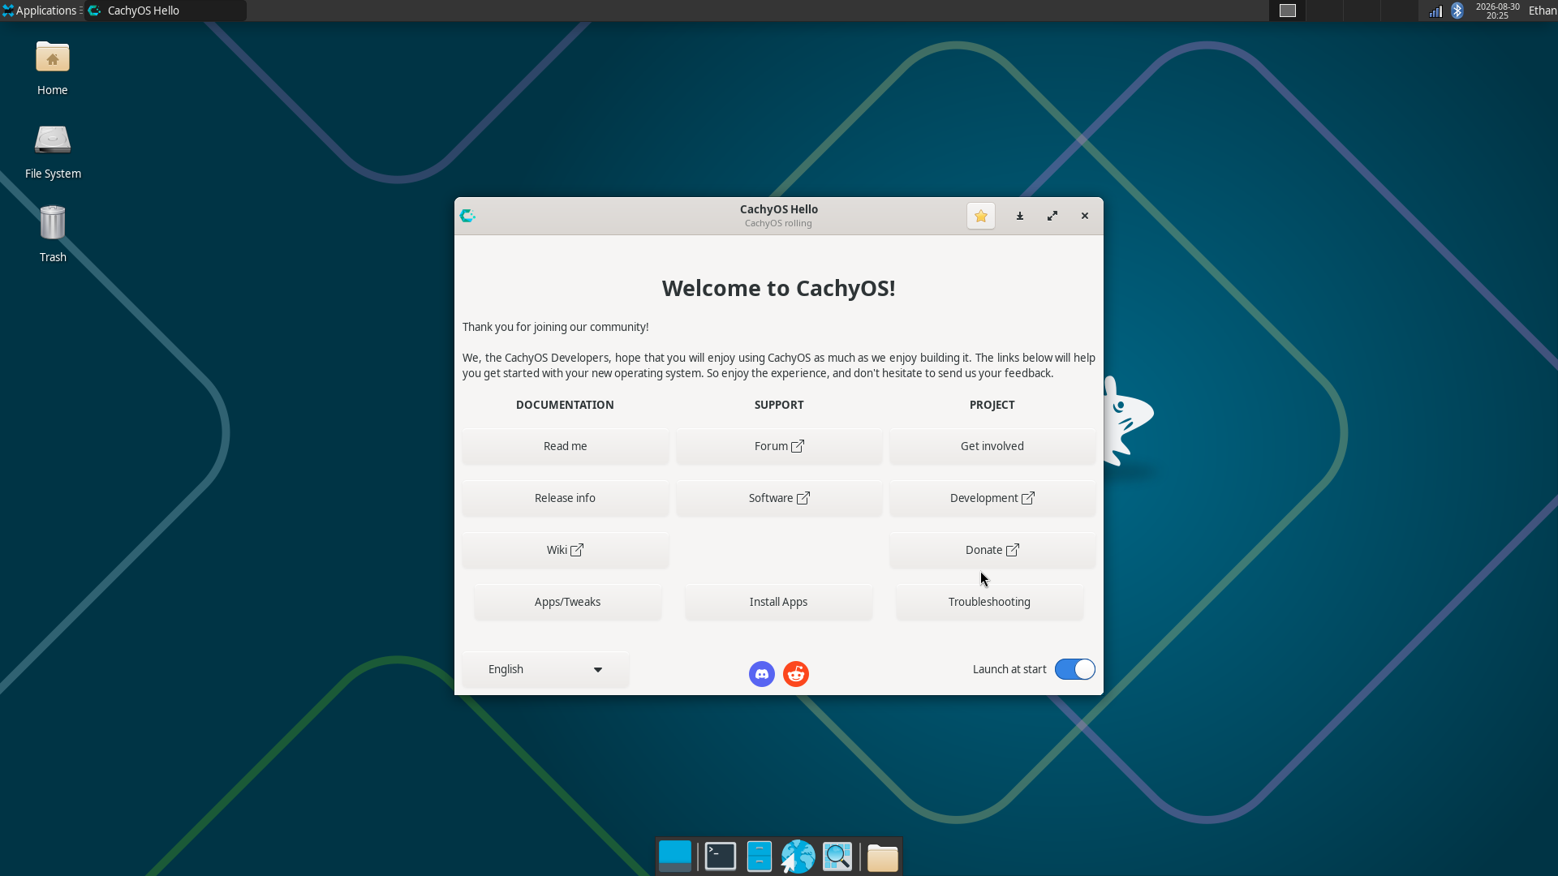Launch the web browser globe dock icon
Screen dimensions: 1558x876
tap(798, 857)
